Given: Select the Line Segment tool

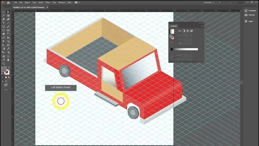Looking at the screenshot, I should (x=8, y=23).
